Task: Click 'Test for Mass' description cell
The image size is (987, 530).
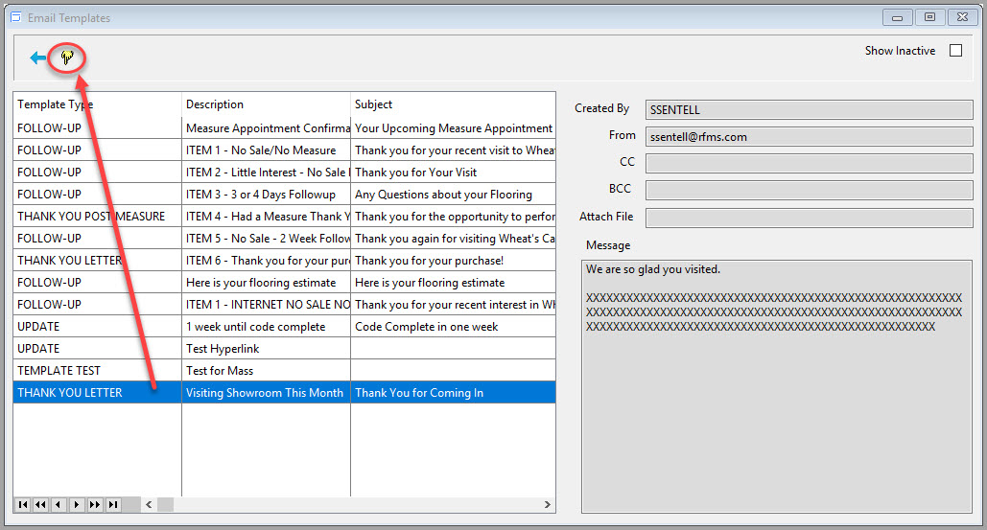Action: point(266,370)
